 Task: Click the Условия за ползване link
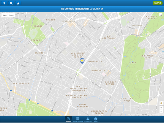point(157,115)
